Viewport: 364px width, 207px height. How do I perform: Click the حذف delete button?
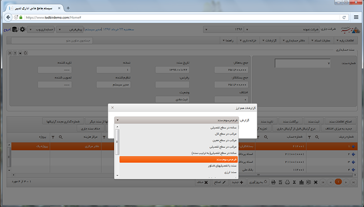(200, 182)
